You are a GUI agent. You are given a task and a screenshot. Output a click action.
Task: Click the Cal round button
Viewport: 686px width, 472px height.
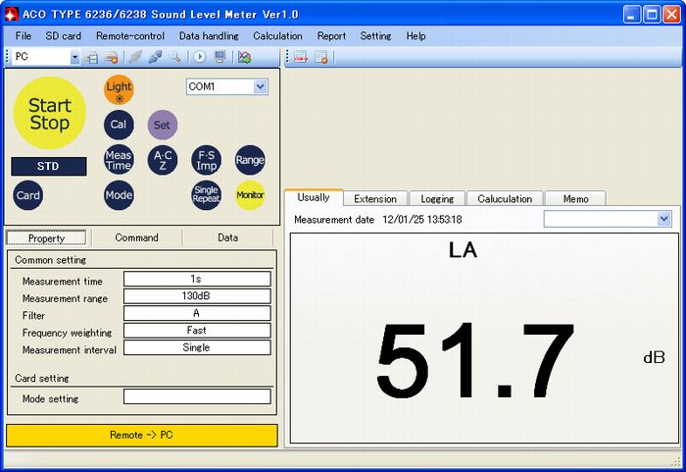pyautogui.click(x=119, y=125)
